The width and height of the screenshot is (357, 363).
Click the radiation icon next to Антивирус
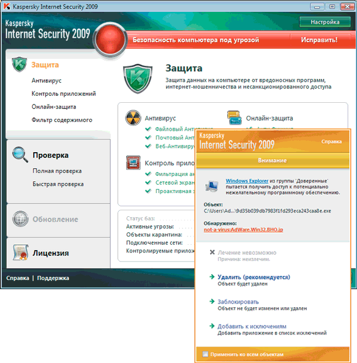[133, 118]
